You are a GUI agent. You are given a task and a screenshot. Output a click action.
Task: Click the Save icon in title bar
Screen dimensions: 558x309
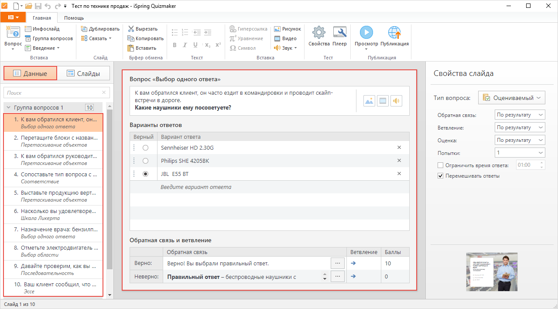(x=38, y=6)
